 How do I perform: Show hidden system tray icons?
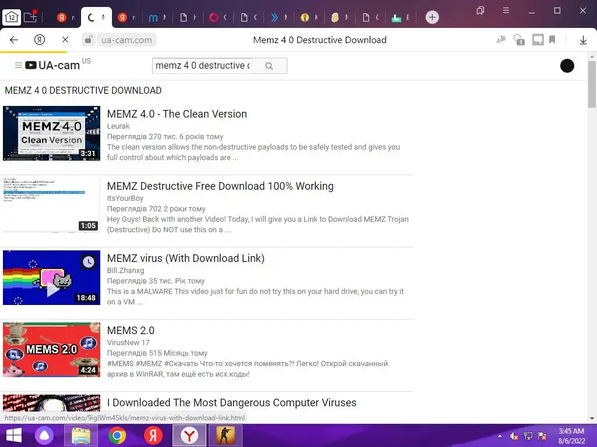click(500, 436)
